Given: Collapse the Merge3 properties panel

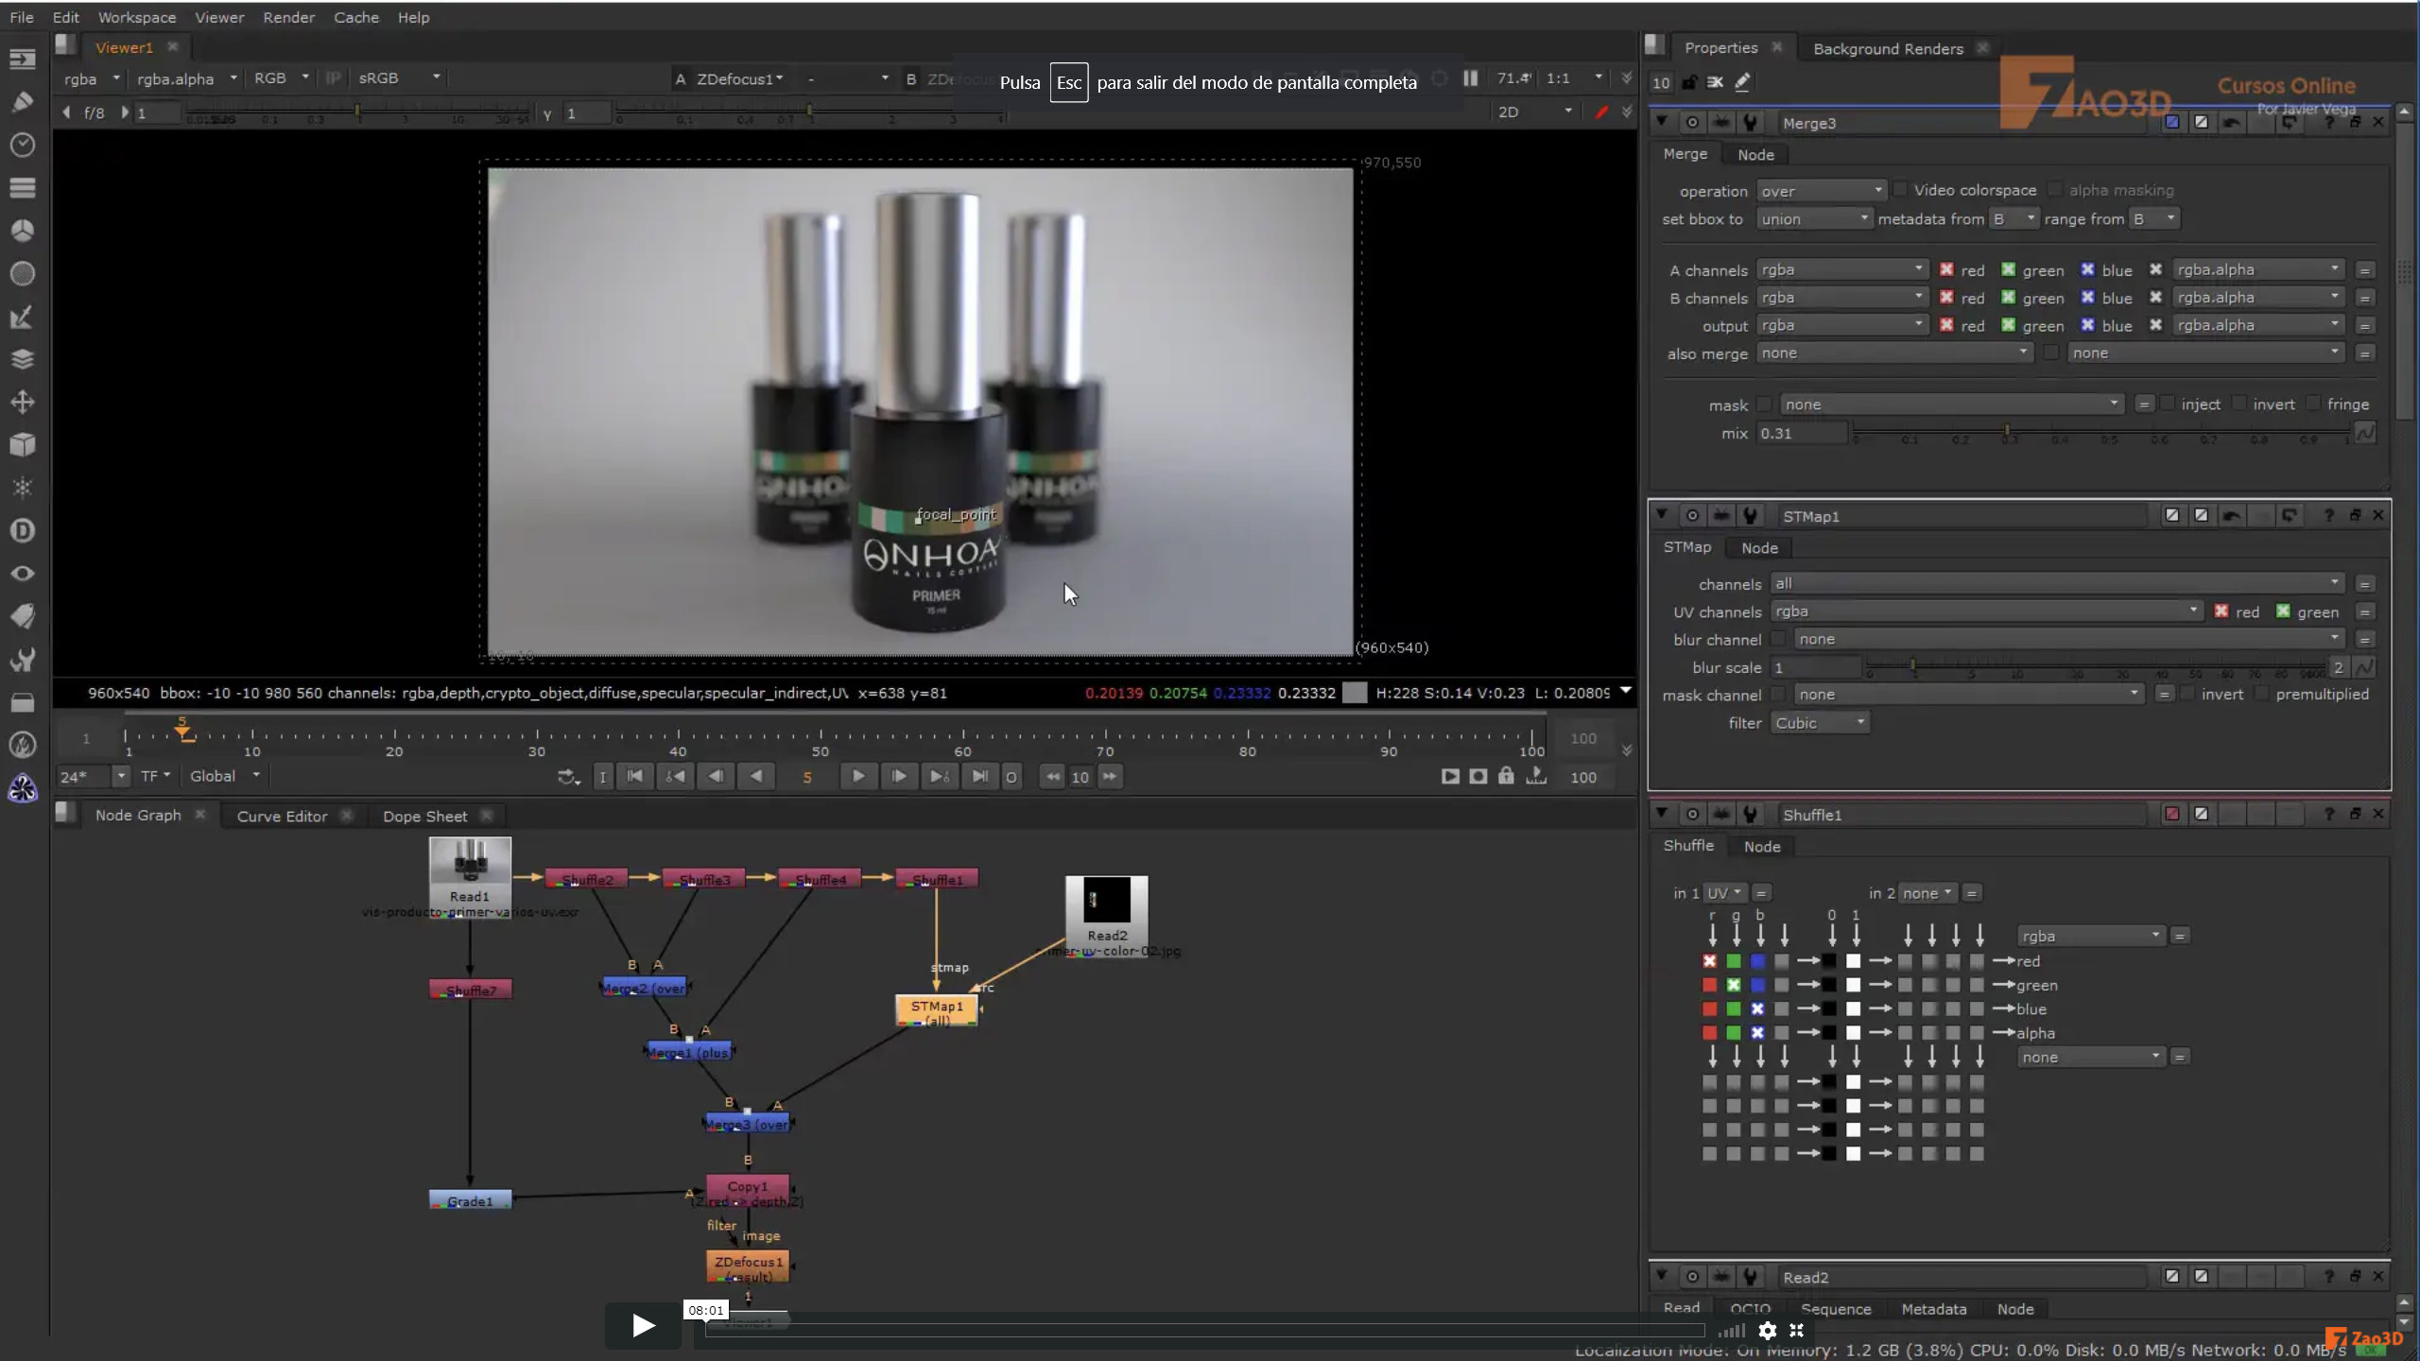Looking at the screenshot, I should (1662, 122).
